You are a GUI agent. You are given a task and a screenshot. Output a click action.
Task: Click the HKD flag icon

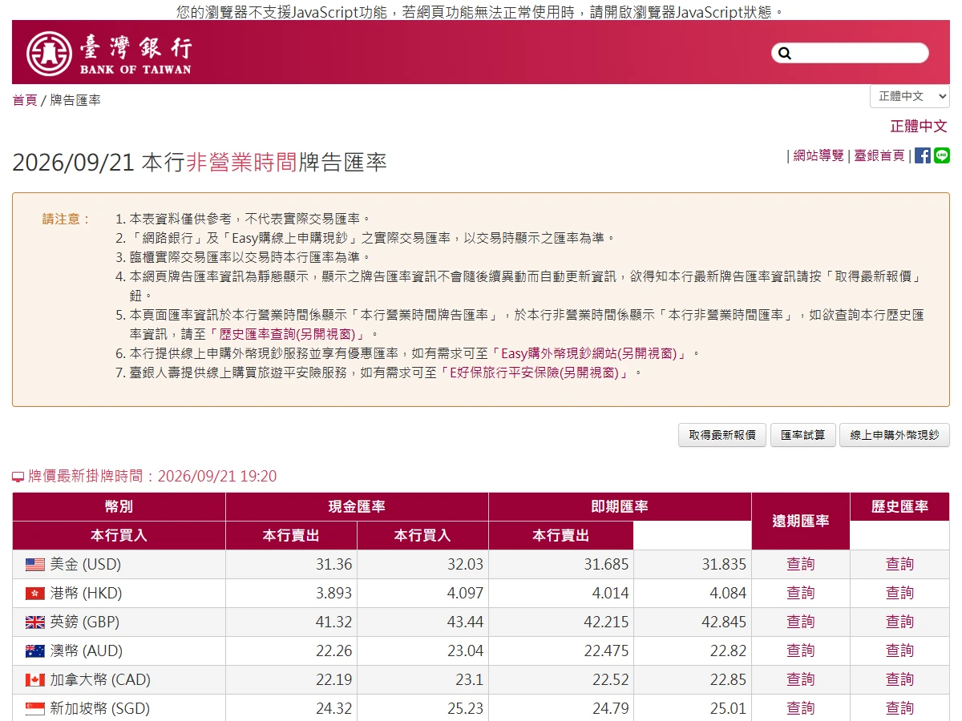coord(35,594)
